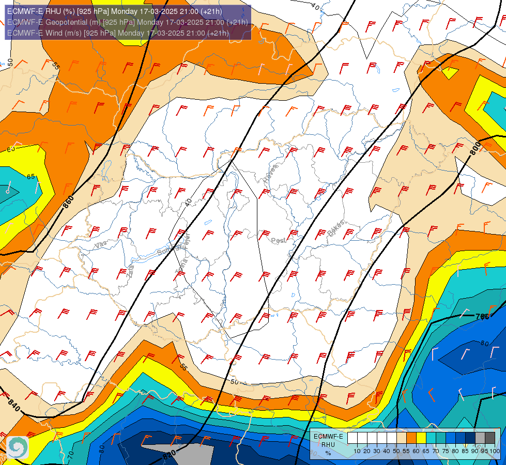Select the Wind (m/s) 925 hPa layer title
Viewport: 506px width, 465px height.
(x=118, y=33)
